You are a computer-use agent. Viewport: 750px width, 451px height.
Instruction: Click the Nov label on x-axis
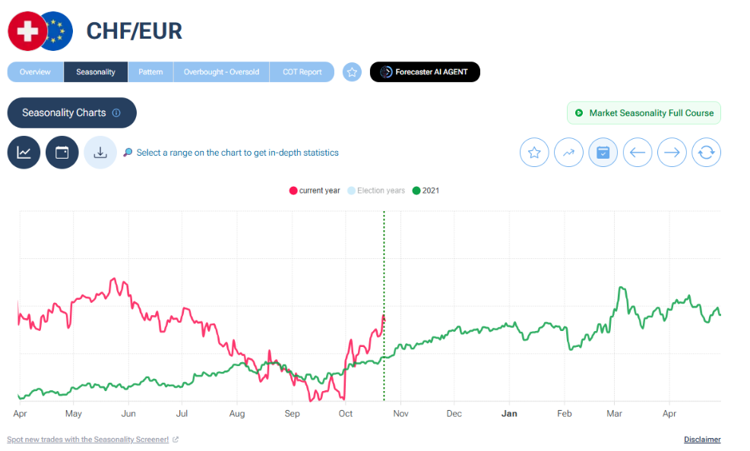pyautogui.click(x=400, y=414)
